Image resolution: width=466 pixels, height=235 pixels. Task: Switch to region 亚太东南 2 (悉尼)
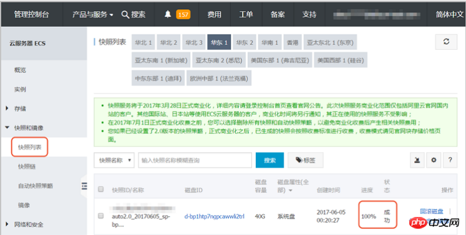pyautogui.click(x=219, y=60)
